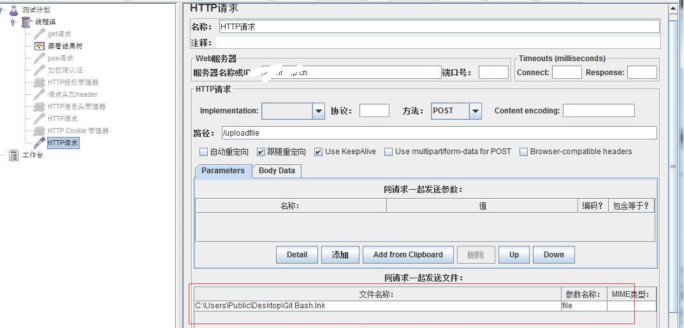Click the 删除 button

[476, 255]
